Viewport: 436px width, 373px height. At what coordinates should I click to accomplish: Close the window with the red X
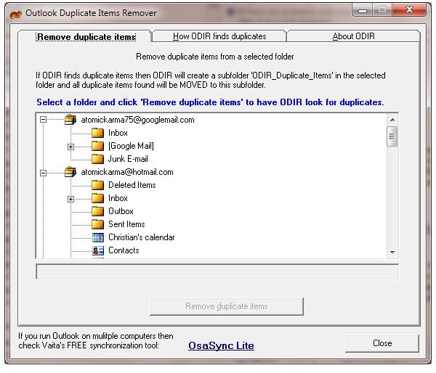pos(409,10)
